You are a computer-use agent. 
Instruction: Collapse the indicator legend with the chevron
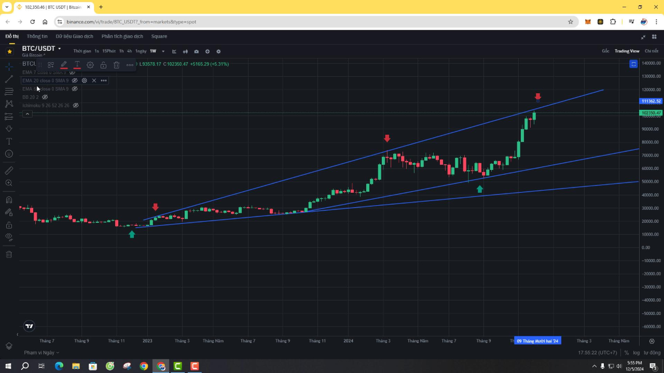pos(27,113)
